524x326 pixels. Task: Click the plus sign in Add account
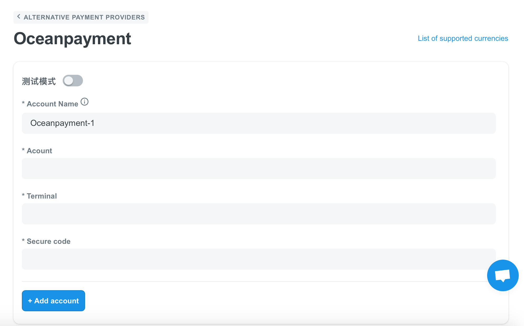point(30,301)
